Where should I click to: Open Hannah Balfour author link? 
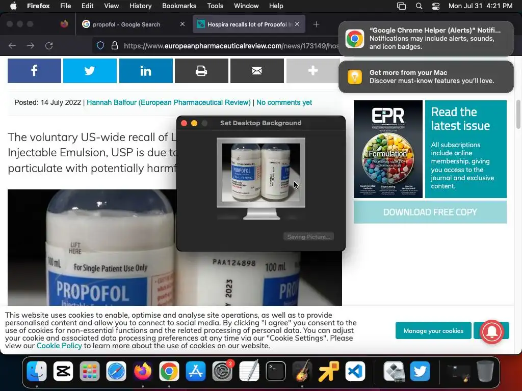pyautogui.click(x=169, y=102)
